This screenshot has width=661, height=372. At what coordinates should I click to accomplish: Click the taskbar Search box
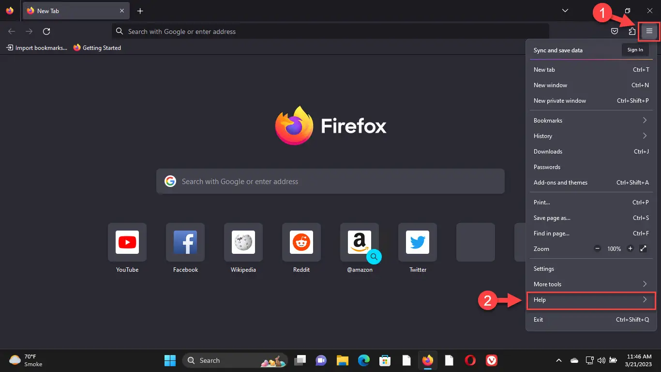click(234, 360)
